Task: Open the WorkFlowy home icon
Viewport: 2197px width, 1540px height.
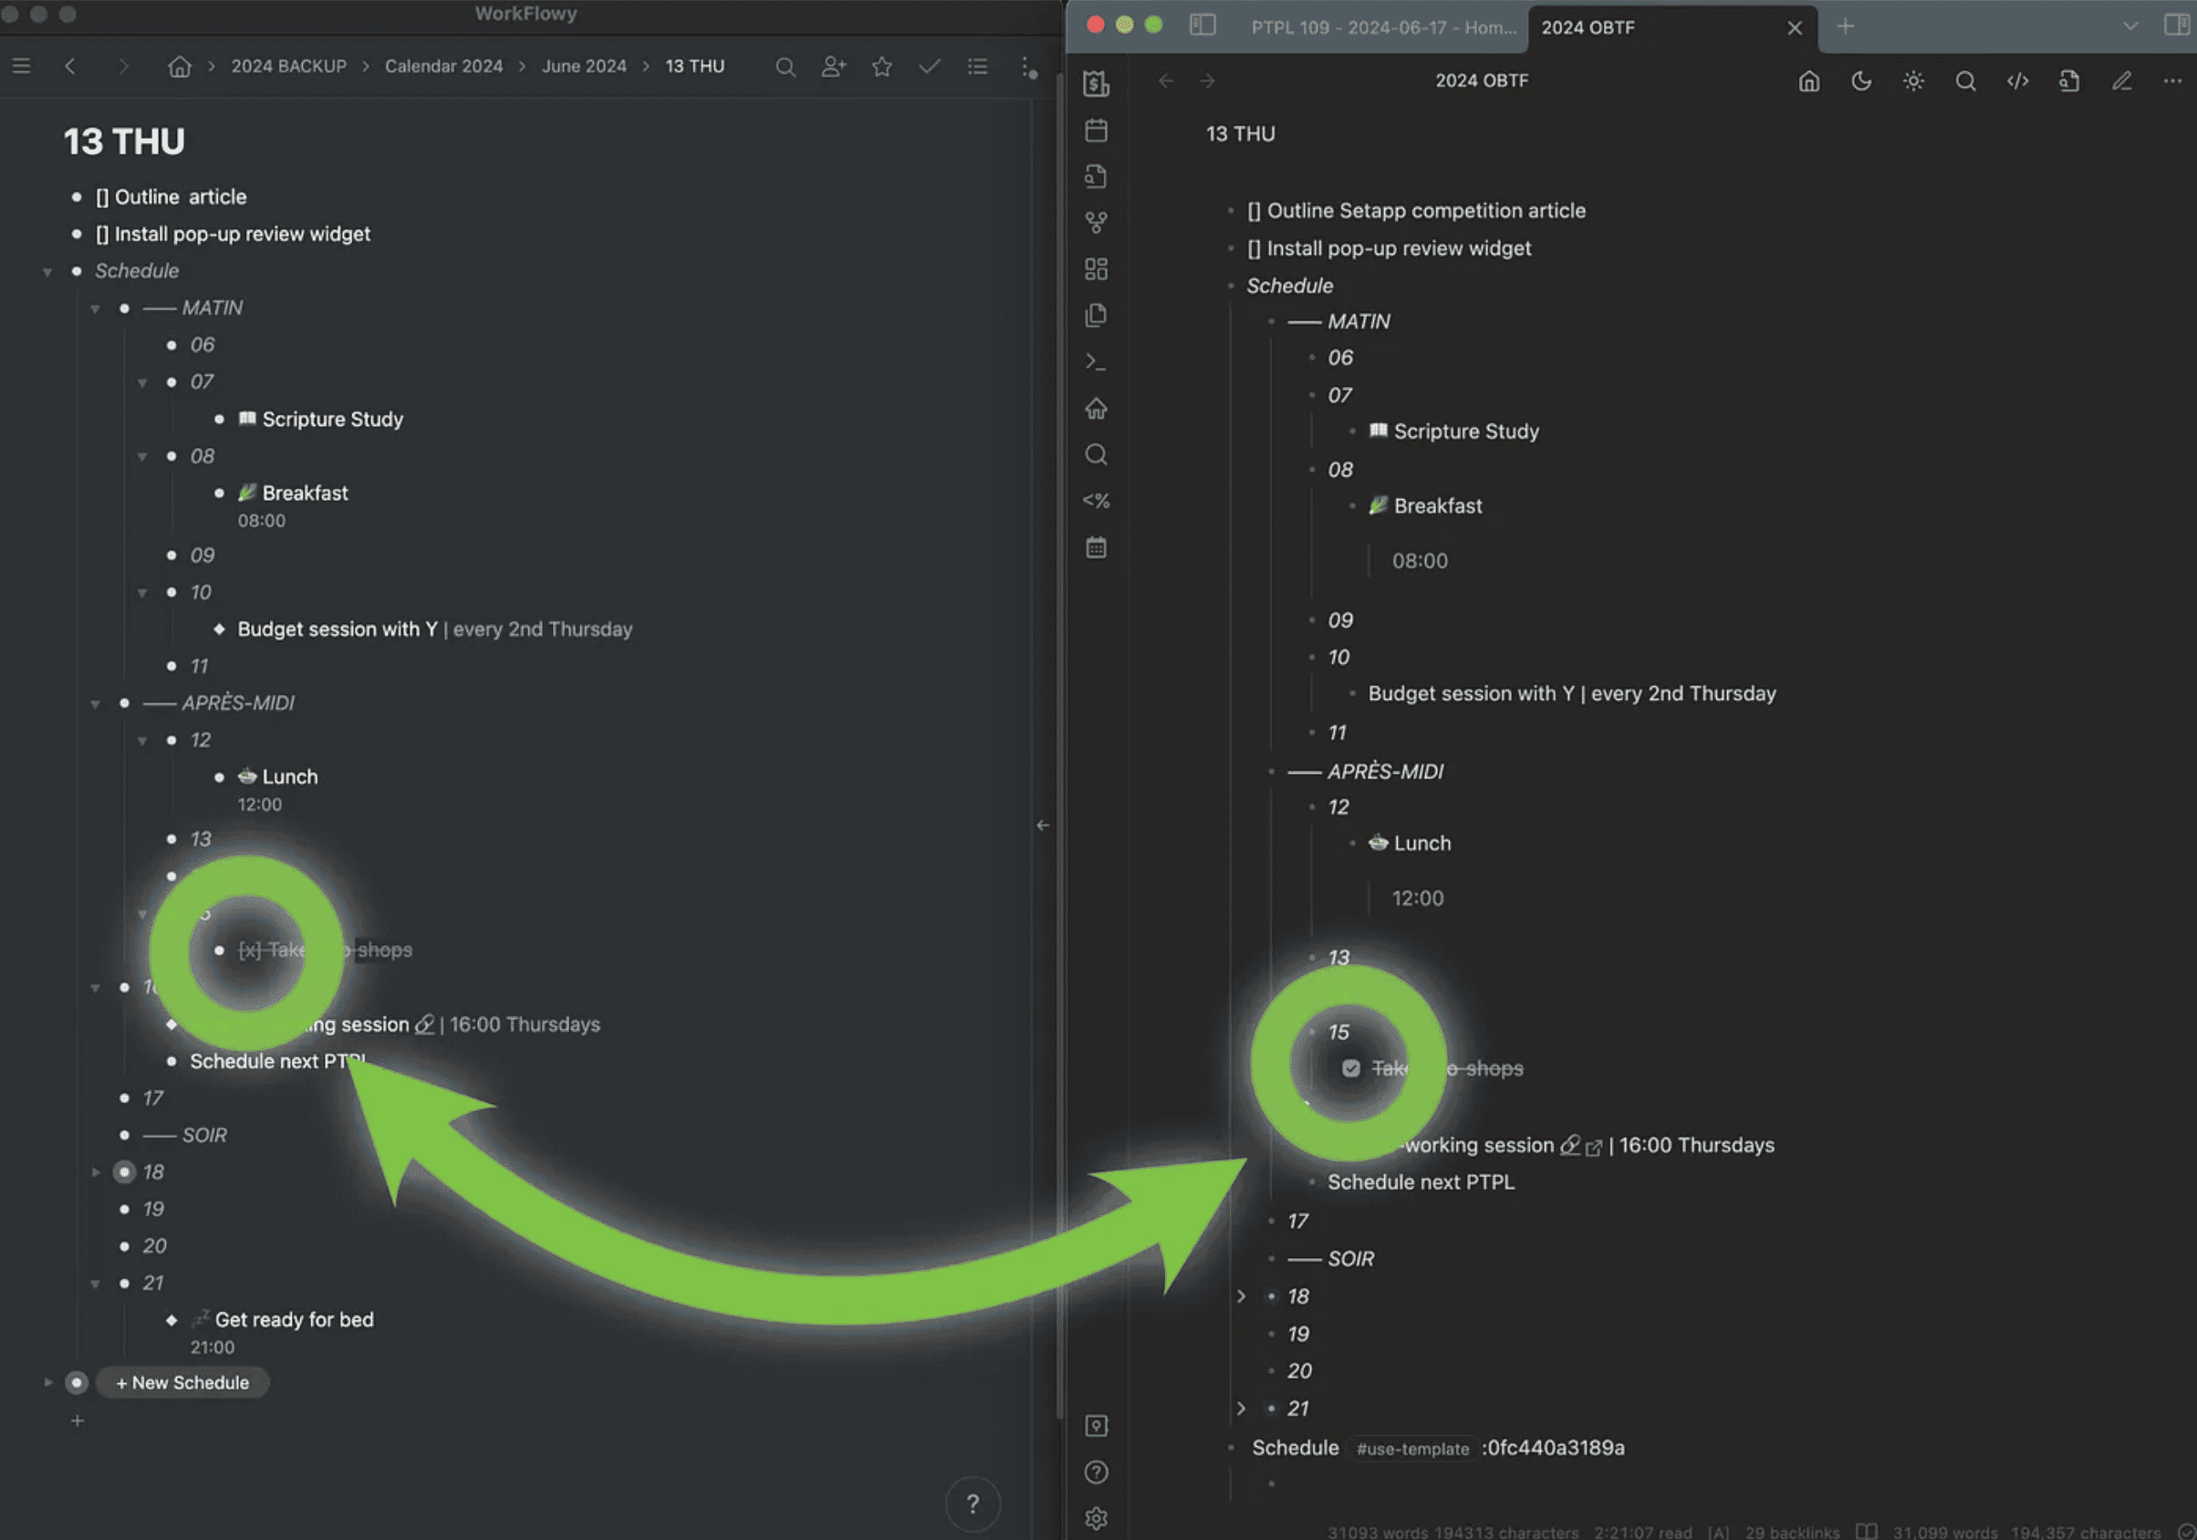Action: point(180,66)
